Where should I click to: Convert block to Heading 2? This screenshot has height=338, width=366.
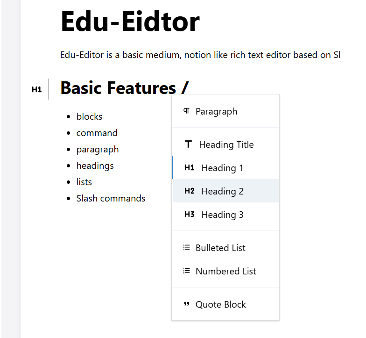(x=222, y=191)
